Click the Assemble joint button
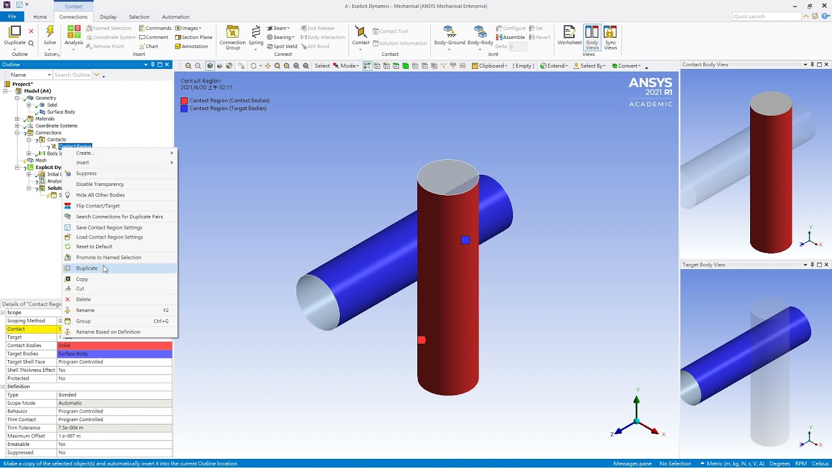The height and width of the screenshot is (468, 832). point(510,37)
